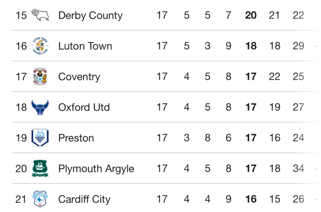Select the Preston team name
321x212 pixels.
pyautogui.click(x=76, y=138)
